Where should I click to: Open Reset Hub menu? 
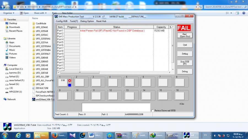tap(101, 21)
